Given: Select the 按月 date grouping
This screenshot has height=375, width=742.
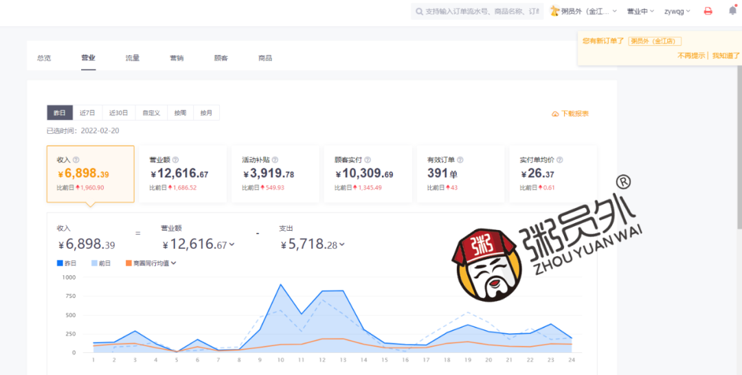Looking at the screenshot, I should click(x=206, y=113).
